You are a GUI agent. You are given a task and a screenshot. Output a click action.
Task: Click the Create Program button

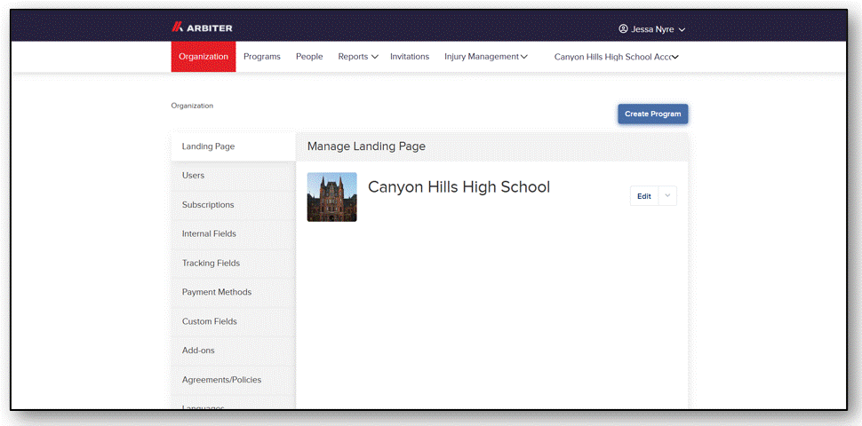click(x=652, y=114)
